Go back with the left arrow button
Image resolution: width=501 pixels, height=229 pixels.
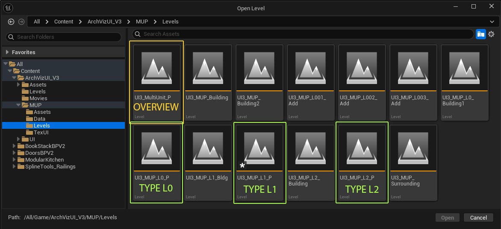tap(11, 22)
